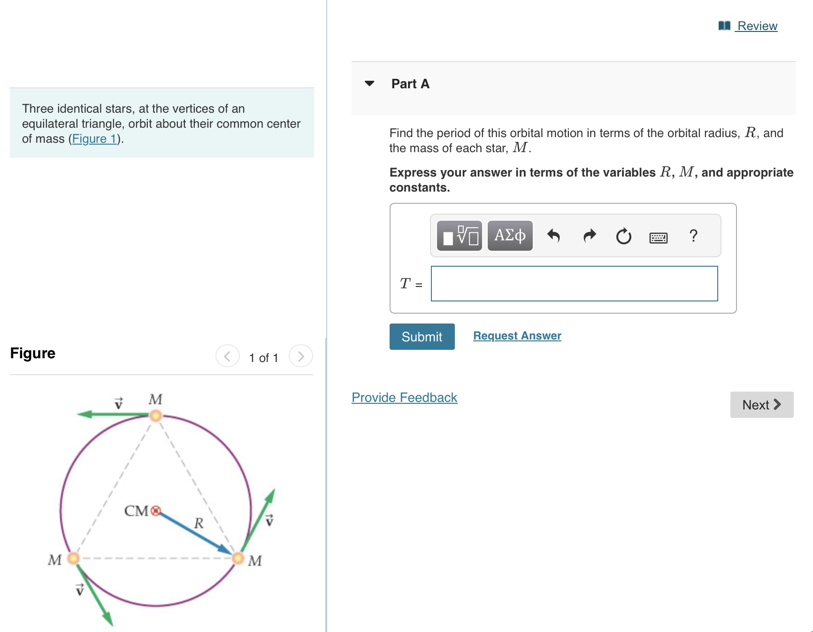This screenshot has height=632, width=813.
Task: Submit the answer for Part A
Action: click(422, 337)
